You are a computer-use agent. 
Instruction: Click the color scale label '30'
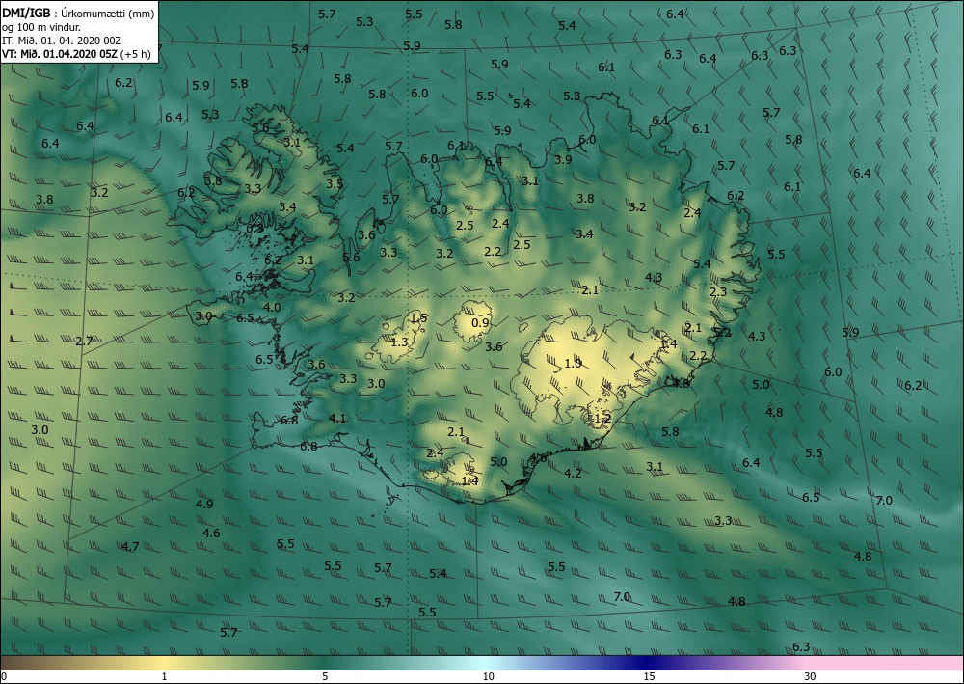pyautogui.click(x=810, y=677)
